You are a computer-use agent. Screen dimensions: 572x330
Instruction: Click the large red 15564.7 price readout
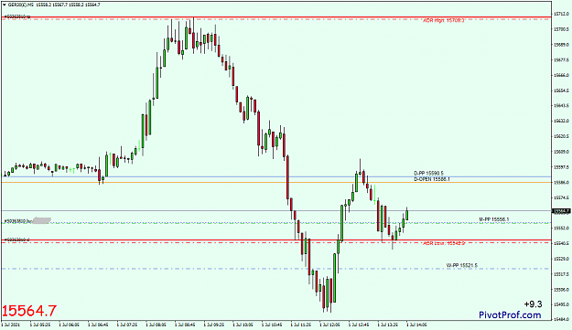[29, 311]
